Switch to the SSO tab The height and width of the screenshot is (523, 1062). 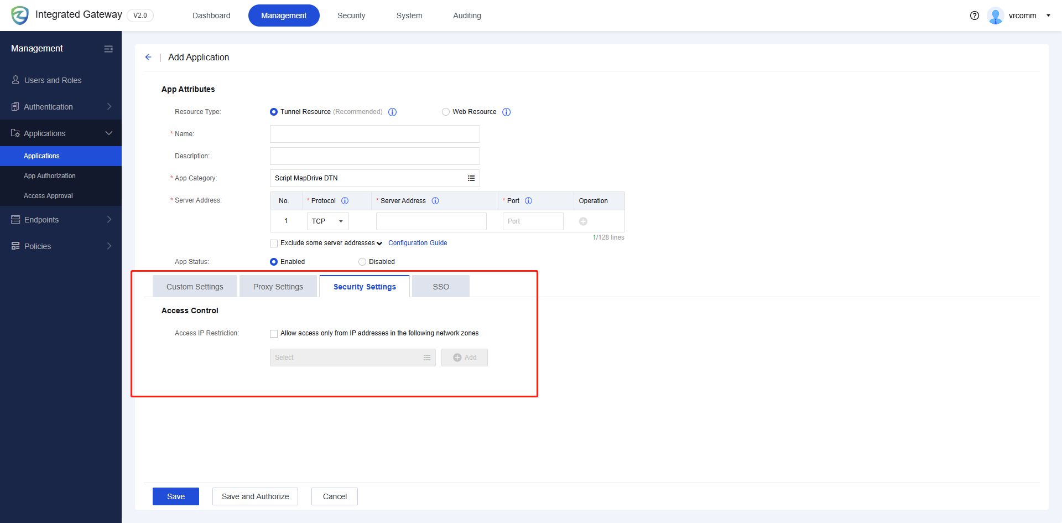pyautogui.click(x=440, y=286)
